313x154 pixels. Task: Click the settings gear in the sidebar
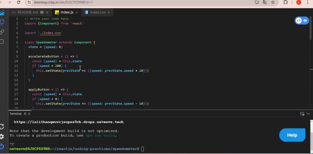click(2, 136)
